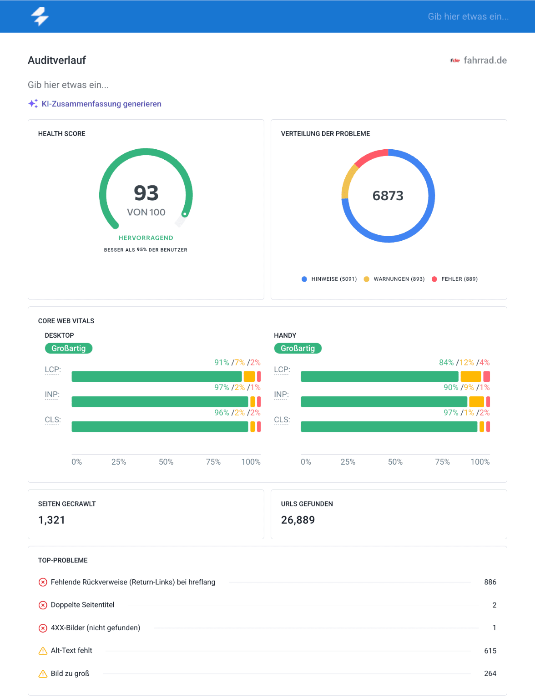535x699 pixels.
Task: Click the Handy LCP label
Action: click(x=282, y=370)
